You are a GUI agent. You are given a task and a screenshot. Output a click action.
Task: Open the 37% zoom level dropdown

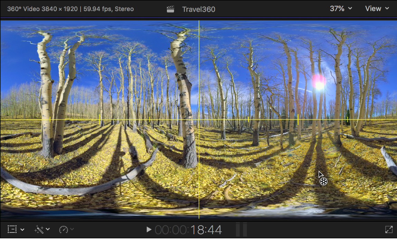(340, 9)
